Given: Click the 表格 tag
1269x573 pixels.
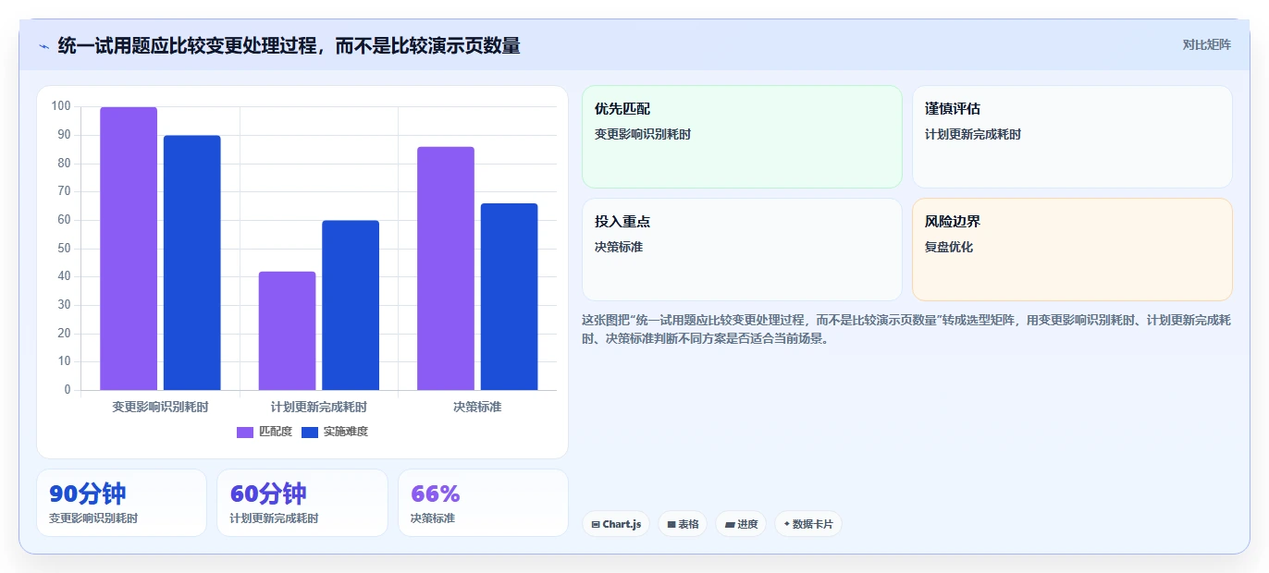Looking at the screenshot, I should tap(683, 524).
